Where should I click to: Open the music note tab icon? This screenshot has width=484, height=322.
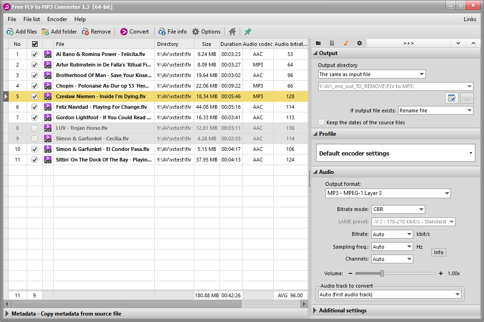pos(346,43)
